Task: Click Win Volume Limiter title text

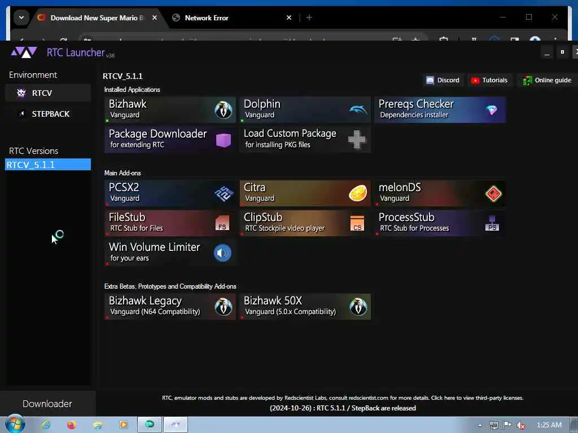Action: [x=155, y=247]
